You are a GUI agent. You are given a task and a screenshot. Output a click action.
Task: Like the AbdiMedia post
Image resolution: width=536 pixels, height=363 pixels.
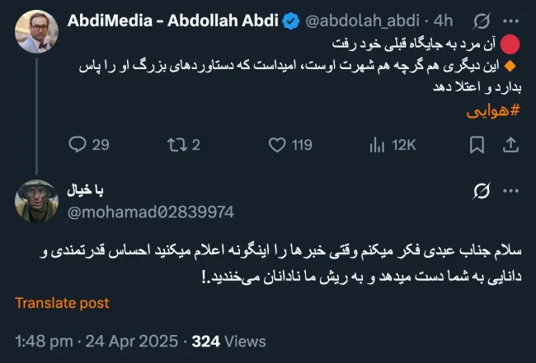(x=278, y=145)
